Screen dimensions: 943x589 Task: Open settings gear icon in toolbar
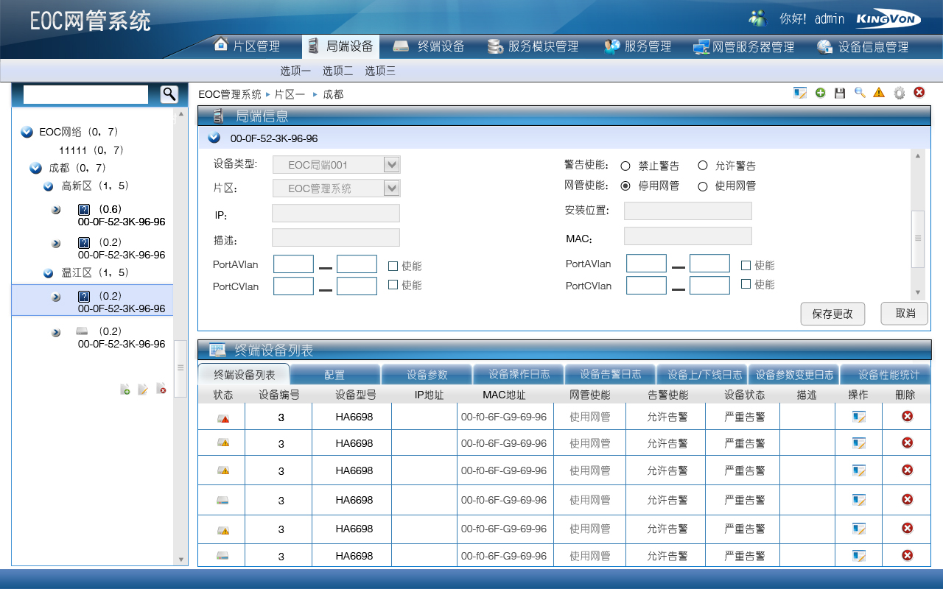click(899, 93)
